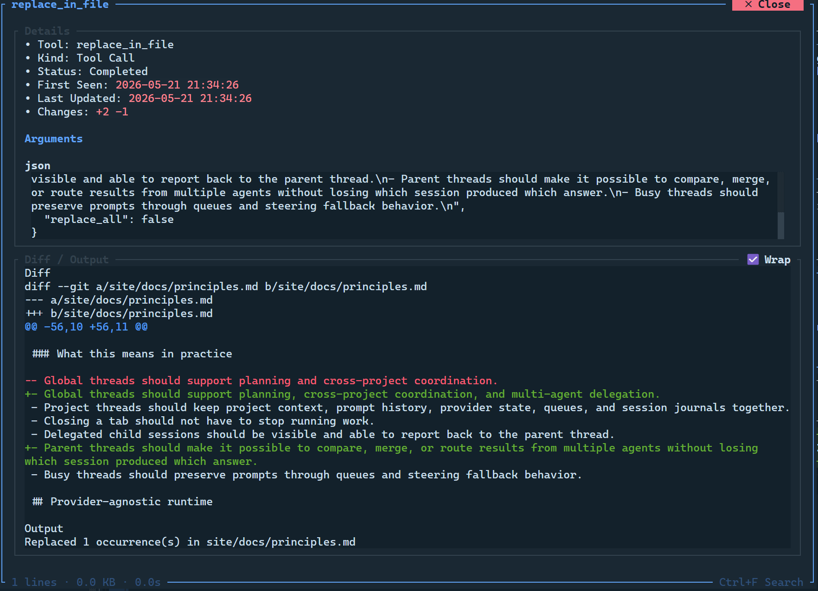The width and height of the screenshot is (818, 591).
Task: Close the replace_in_file dialog
Action: [767, 5]
